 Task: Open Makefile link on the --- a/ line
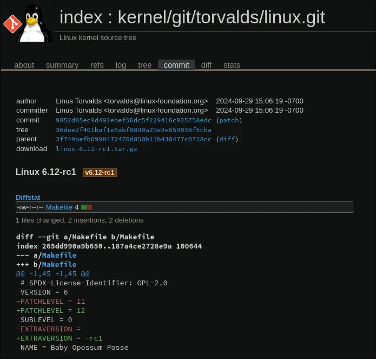click(59, 255)
